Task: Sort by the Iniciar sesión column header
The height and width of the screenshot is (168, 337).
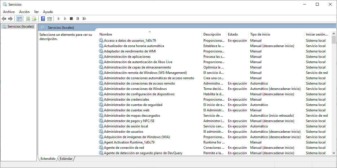Action: 317,34
